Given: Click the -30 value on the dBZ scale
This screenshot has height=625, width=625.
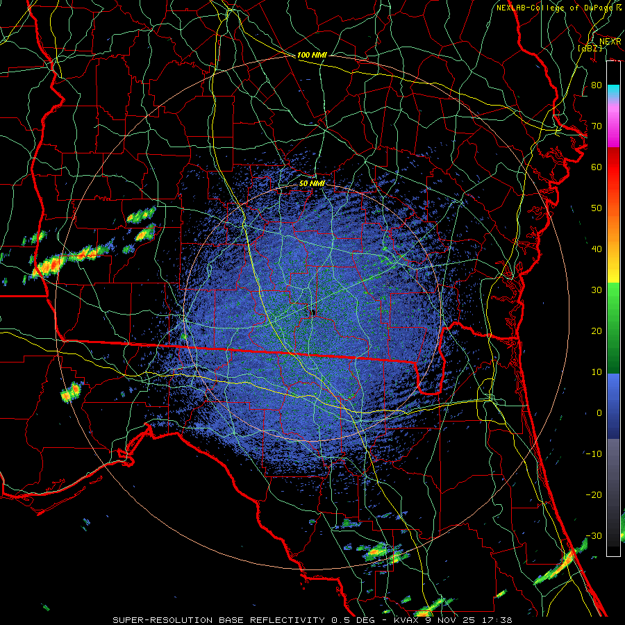Looking at the screenshot, I should point(594,535).
